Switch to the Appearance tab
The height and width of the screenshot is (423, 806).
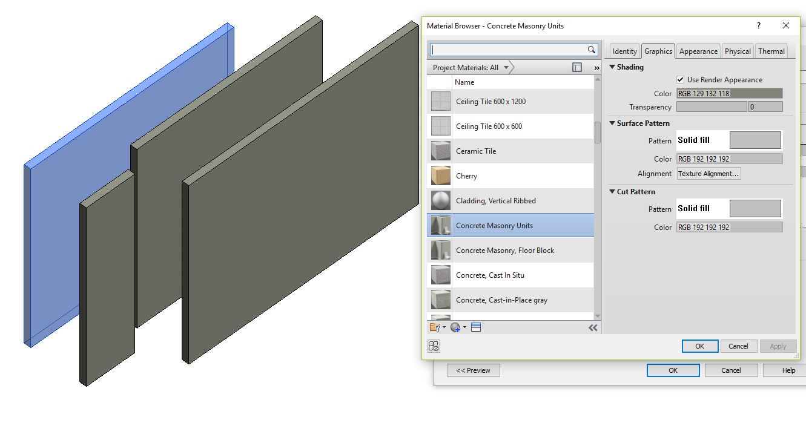(x=698, y=51)
